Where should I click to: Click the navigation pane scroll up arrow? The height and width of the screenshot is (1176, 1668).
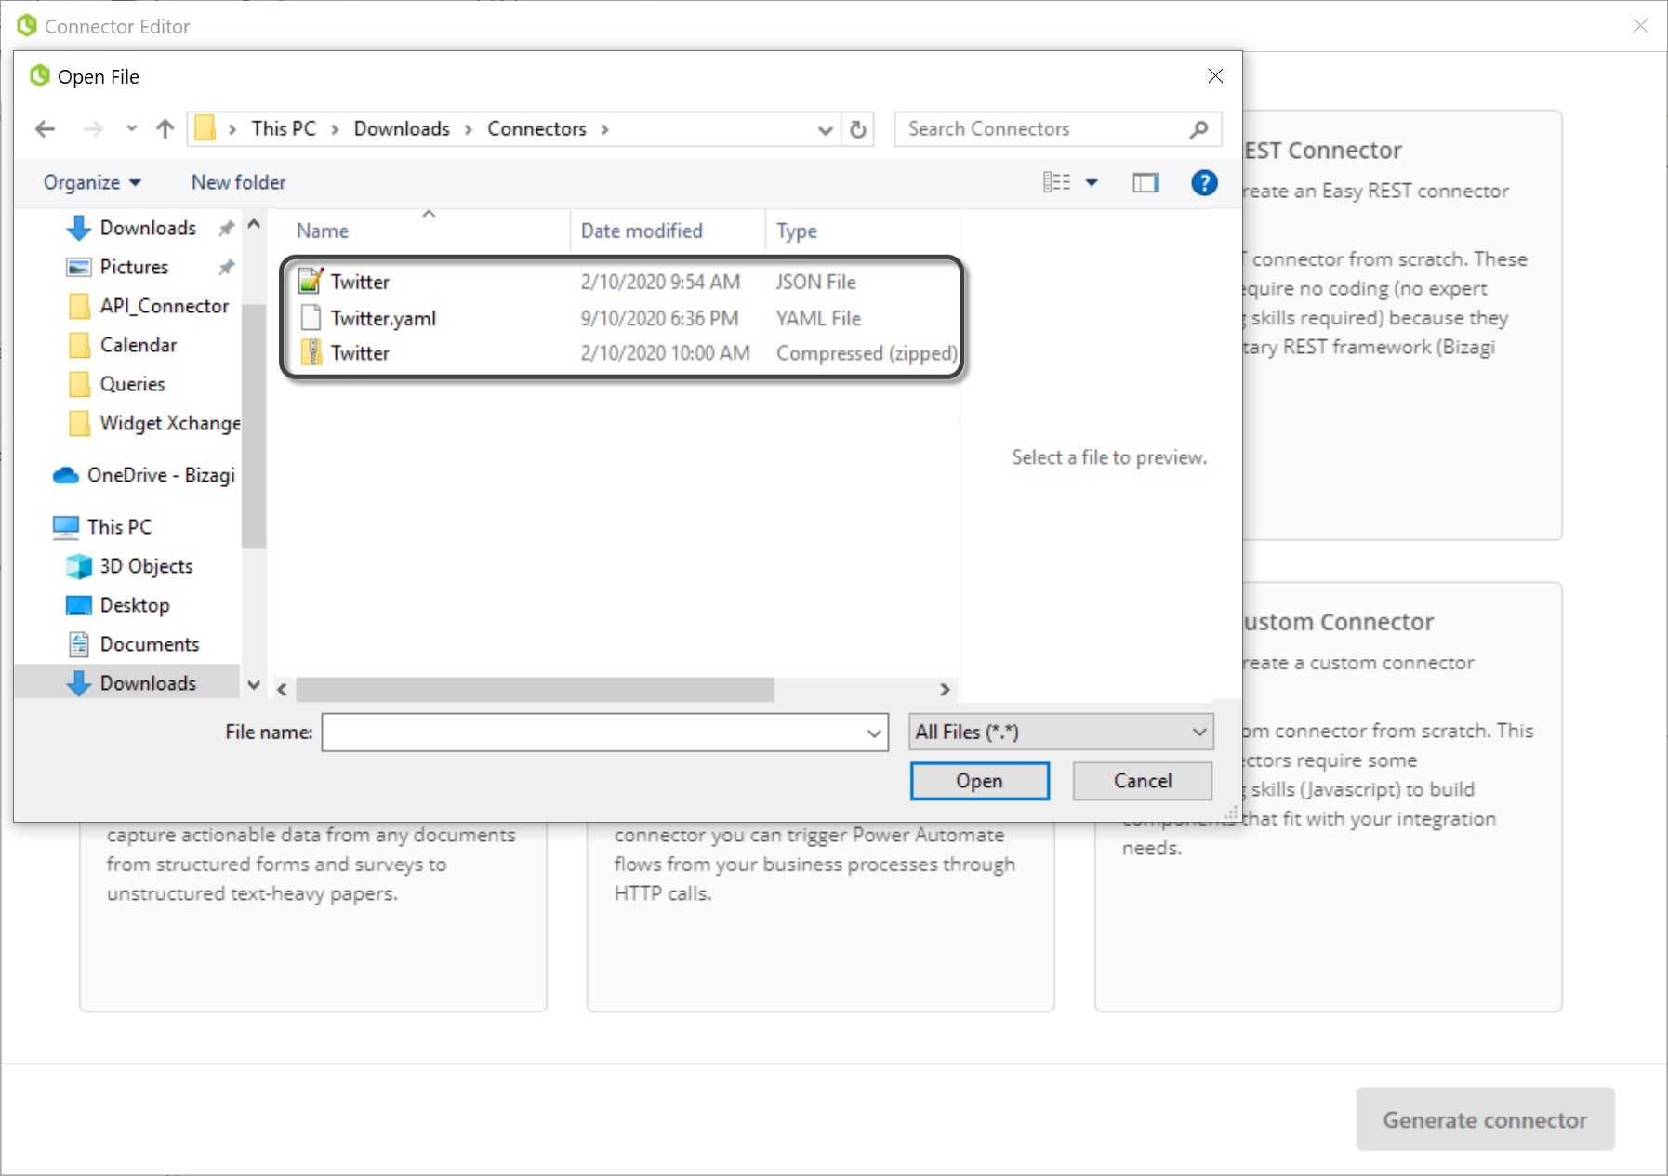254,225
